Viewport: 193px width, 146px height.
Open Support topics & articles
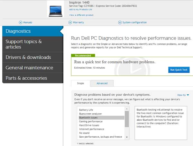[33, 44]
